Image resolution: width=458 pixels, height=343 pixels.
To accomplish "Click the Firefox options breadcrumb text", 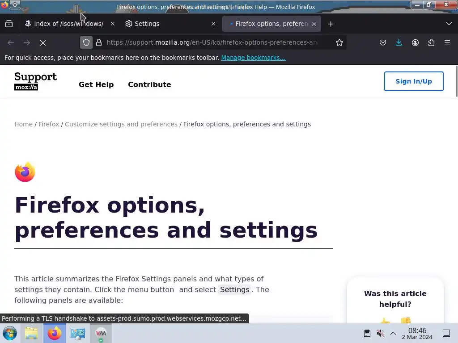I will pyautogui.click(x=247, y=124).
